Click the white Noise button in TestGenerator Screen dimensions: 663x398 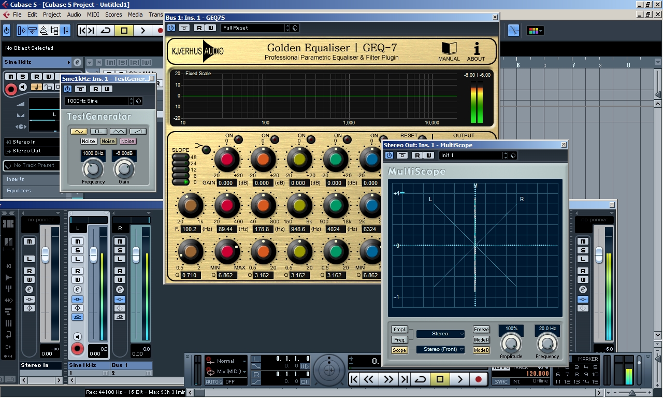(x=89, y=141)
